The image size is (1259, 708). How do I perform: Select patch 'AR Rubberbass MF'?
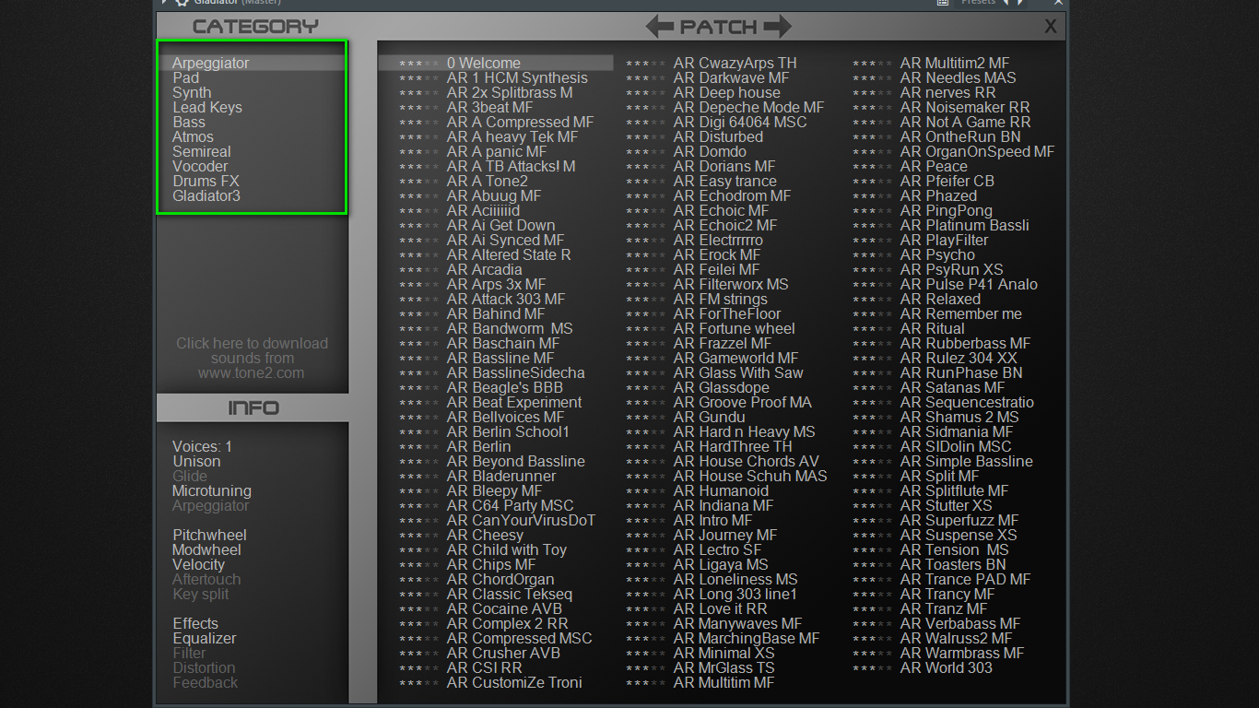pos(966,344)
